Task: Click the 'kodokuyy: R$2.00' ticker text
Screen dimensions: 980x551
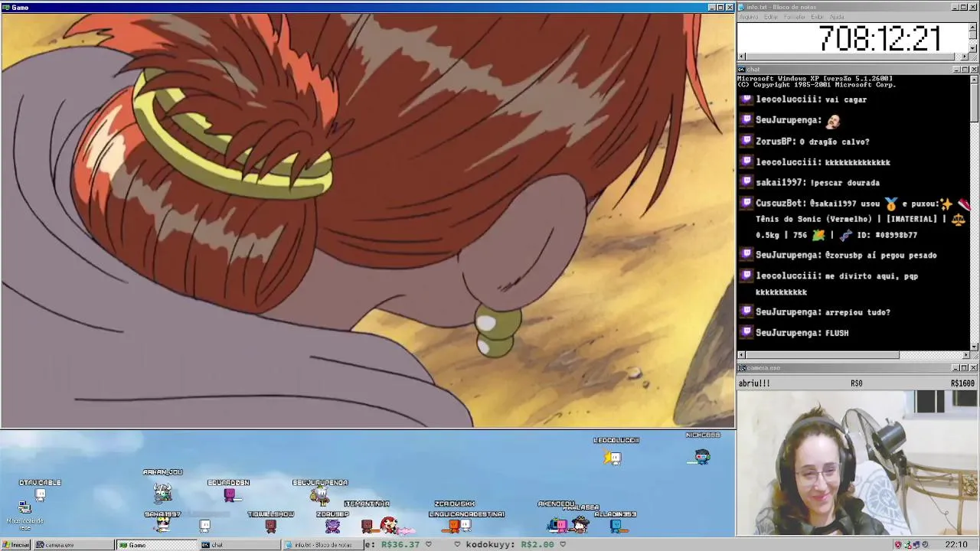Action: (509, 545)
